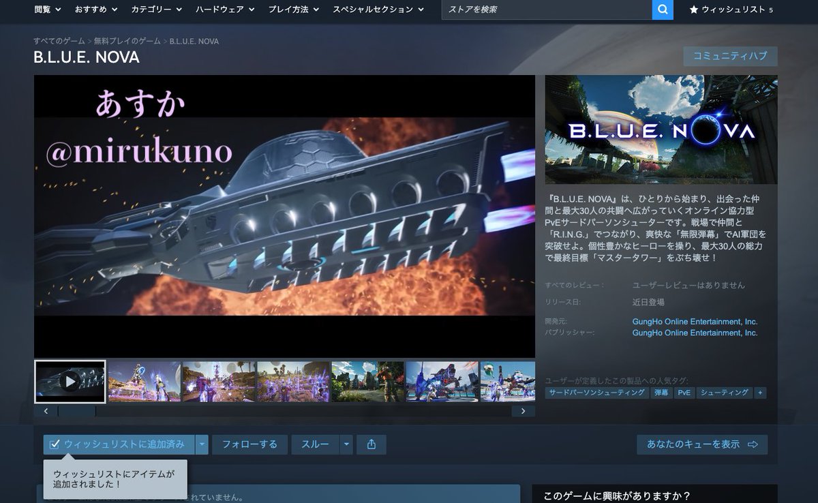The width and height of the screenshot is (818, 503).
Task: Click the main trailer video area
Action: pos(284,216)
